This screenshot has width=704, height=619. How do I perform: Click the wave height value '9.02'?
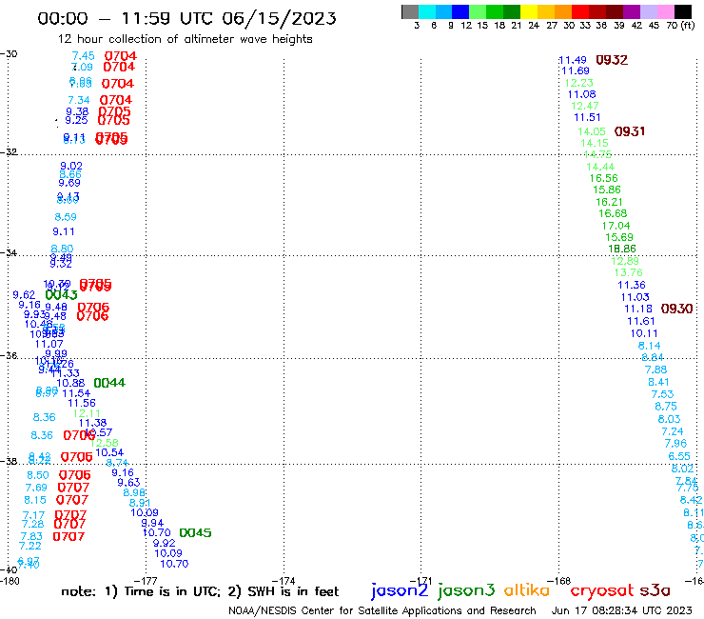point(71,166)
